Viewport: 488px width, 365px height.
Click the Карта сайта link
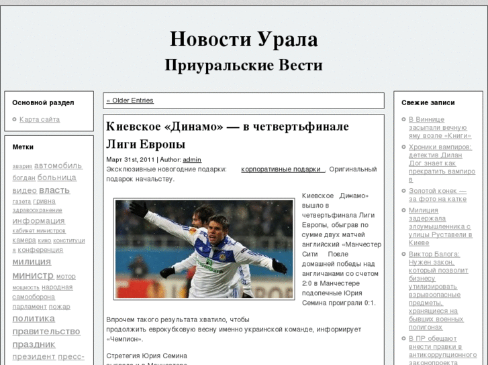(40, 120)
